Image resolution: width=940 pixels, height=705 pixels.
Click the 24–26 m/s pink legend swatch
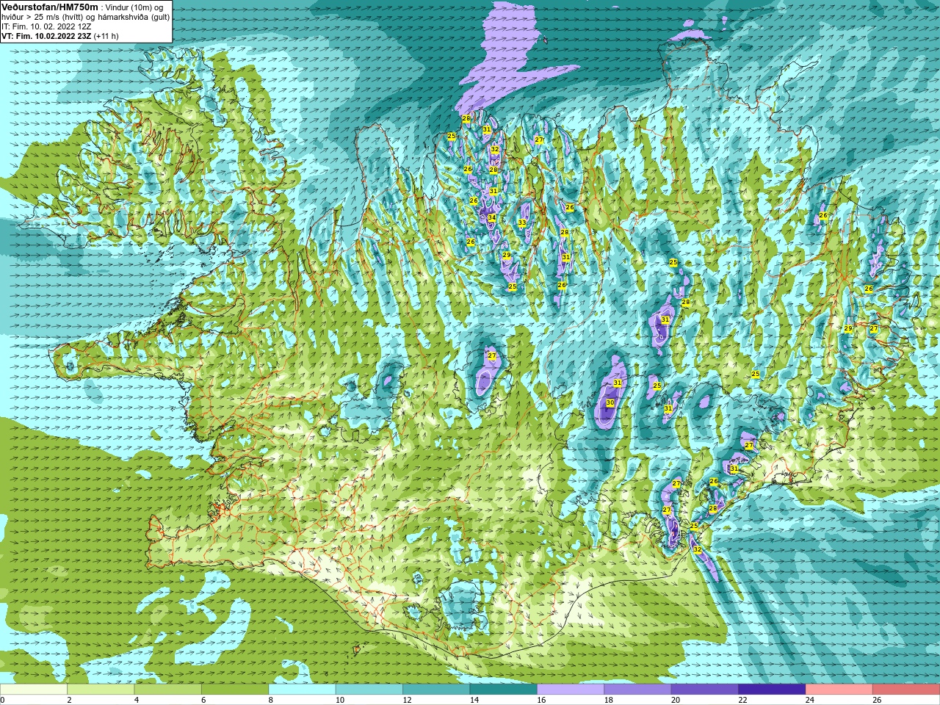839,690
